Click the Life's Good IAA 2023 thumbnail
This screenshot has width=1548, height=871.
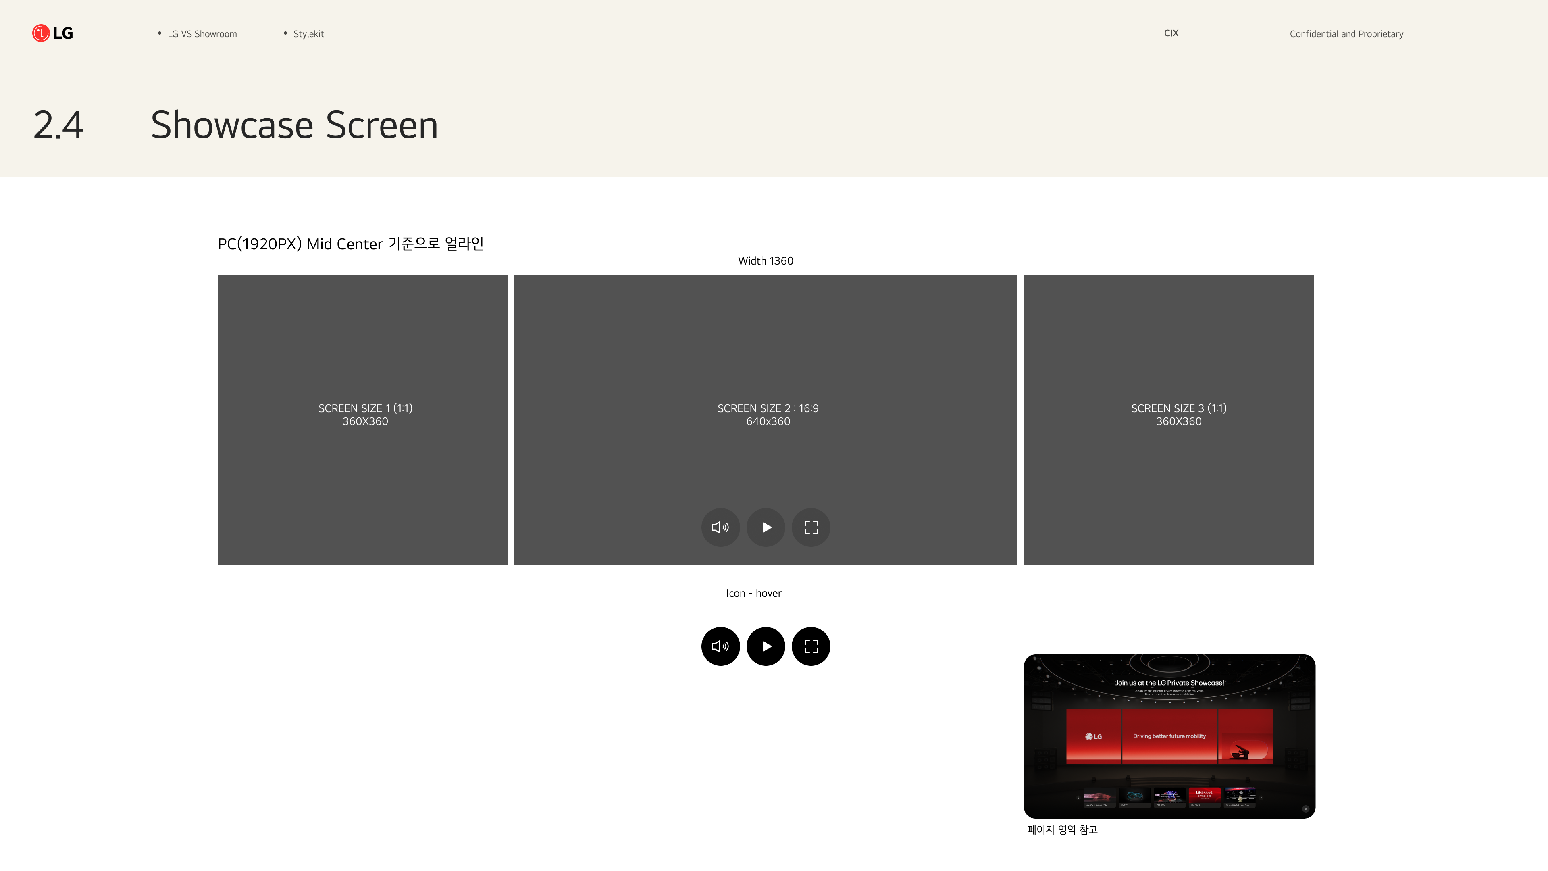tap(1204, 796)
